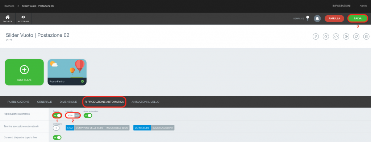The height and width of the screenshot is (142, 371).
Task: Delete the slider with the trash icon
Action: point(366,37)
